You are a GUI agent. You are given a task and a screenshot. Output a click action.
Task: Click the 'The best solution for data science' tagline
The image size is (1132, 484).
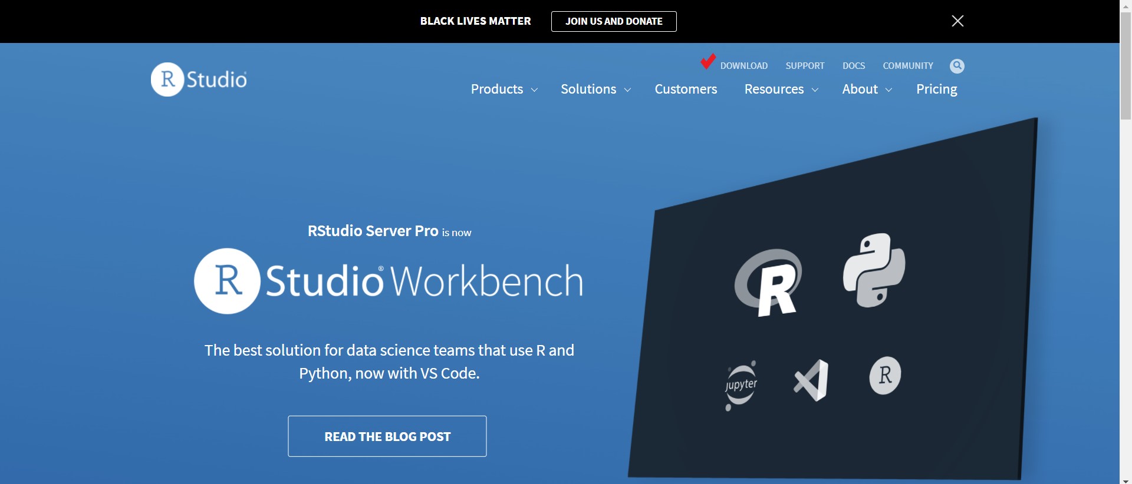pos(389,362)
